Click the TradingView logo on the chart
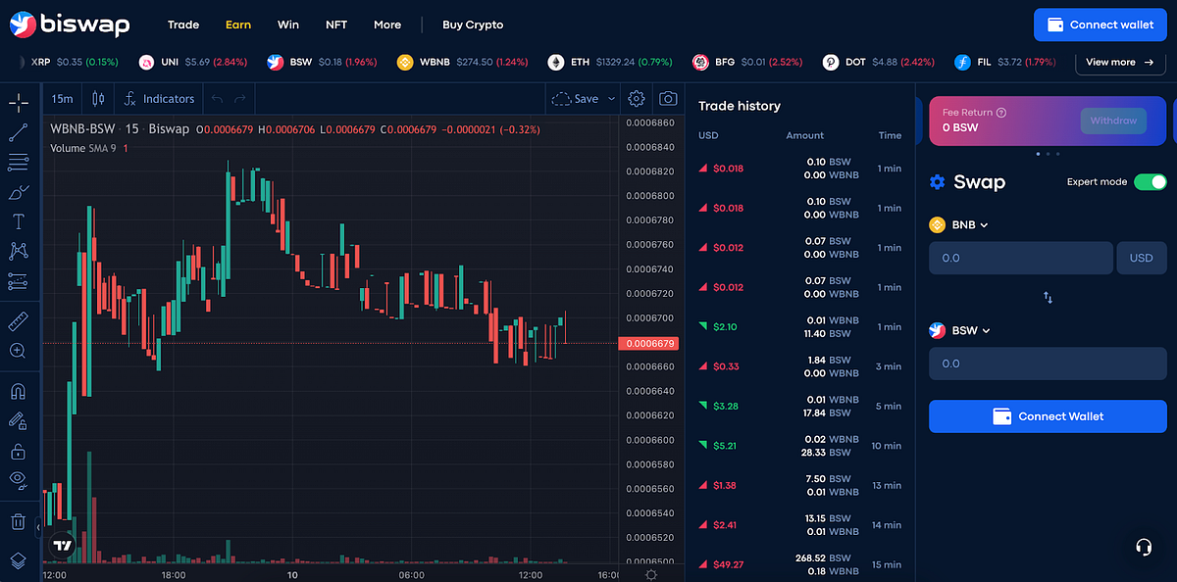Image resolution: width=1177 pixels, height=582 pixels. pos(63,546)
